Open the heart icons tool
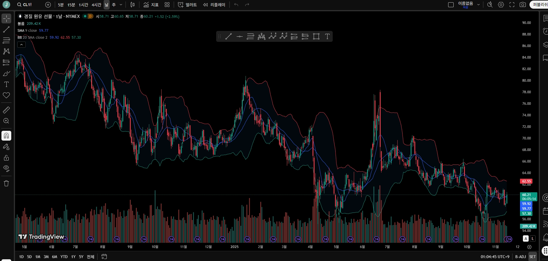This screenshot has width=548, height=261. click(6, 95)
